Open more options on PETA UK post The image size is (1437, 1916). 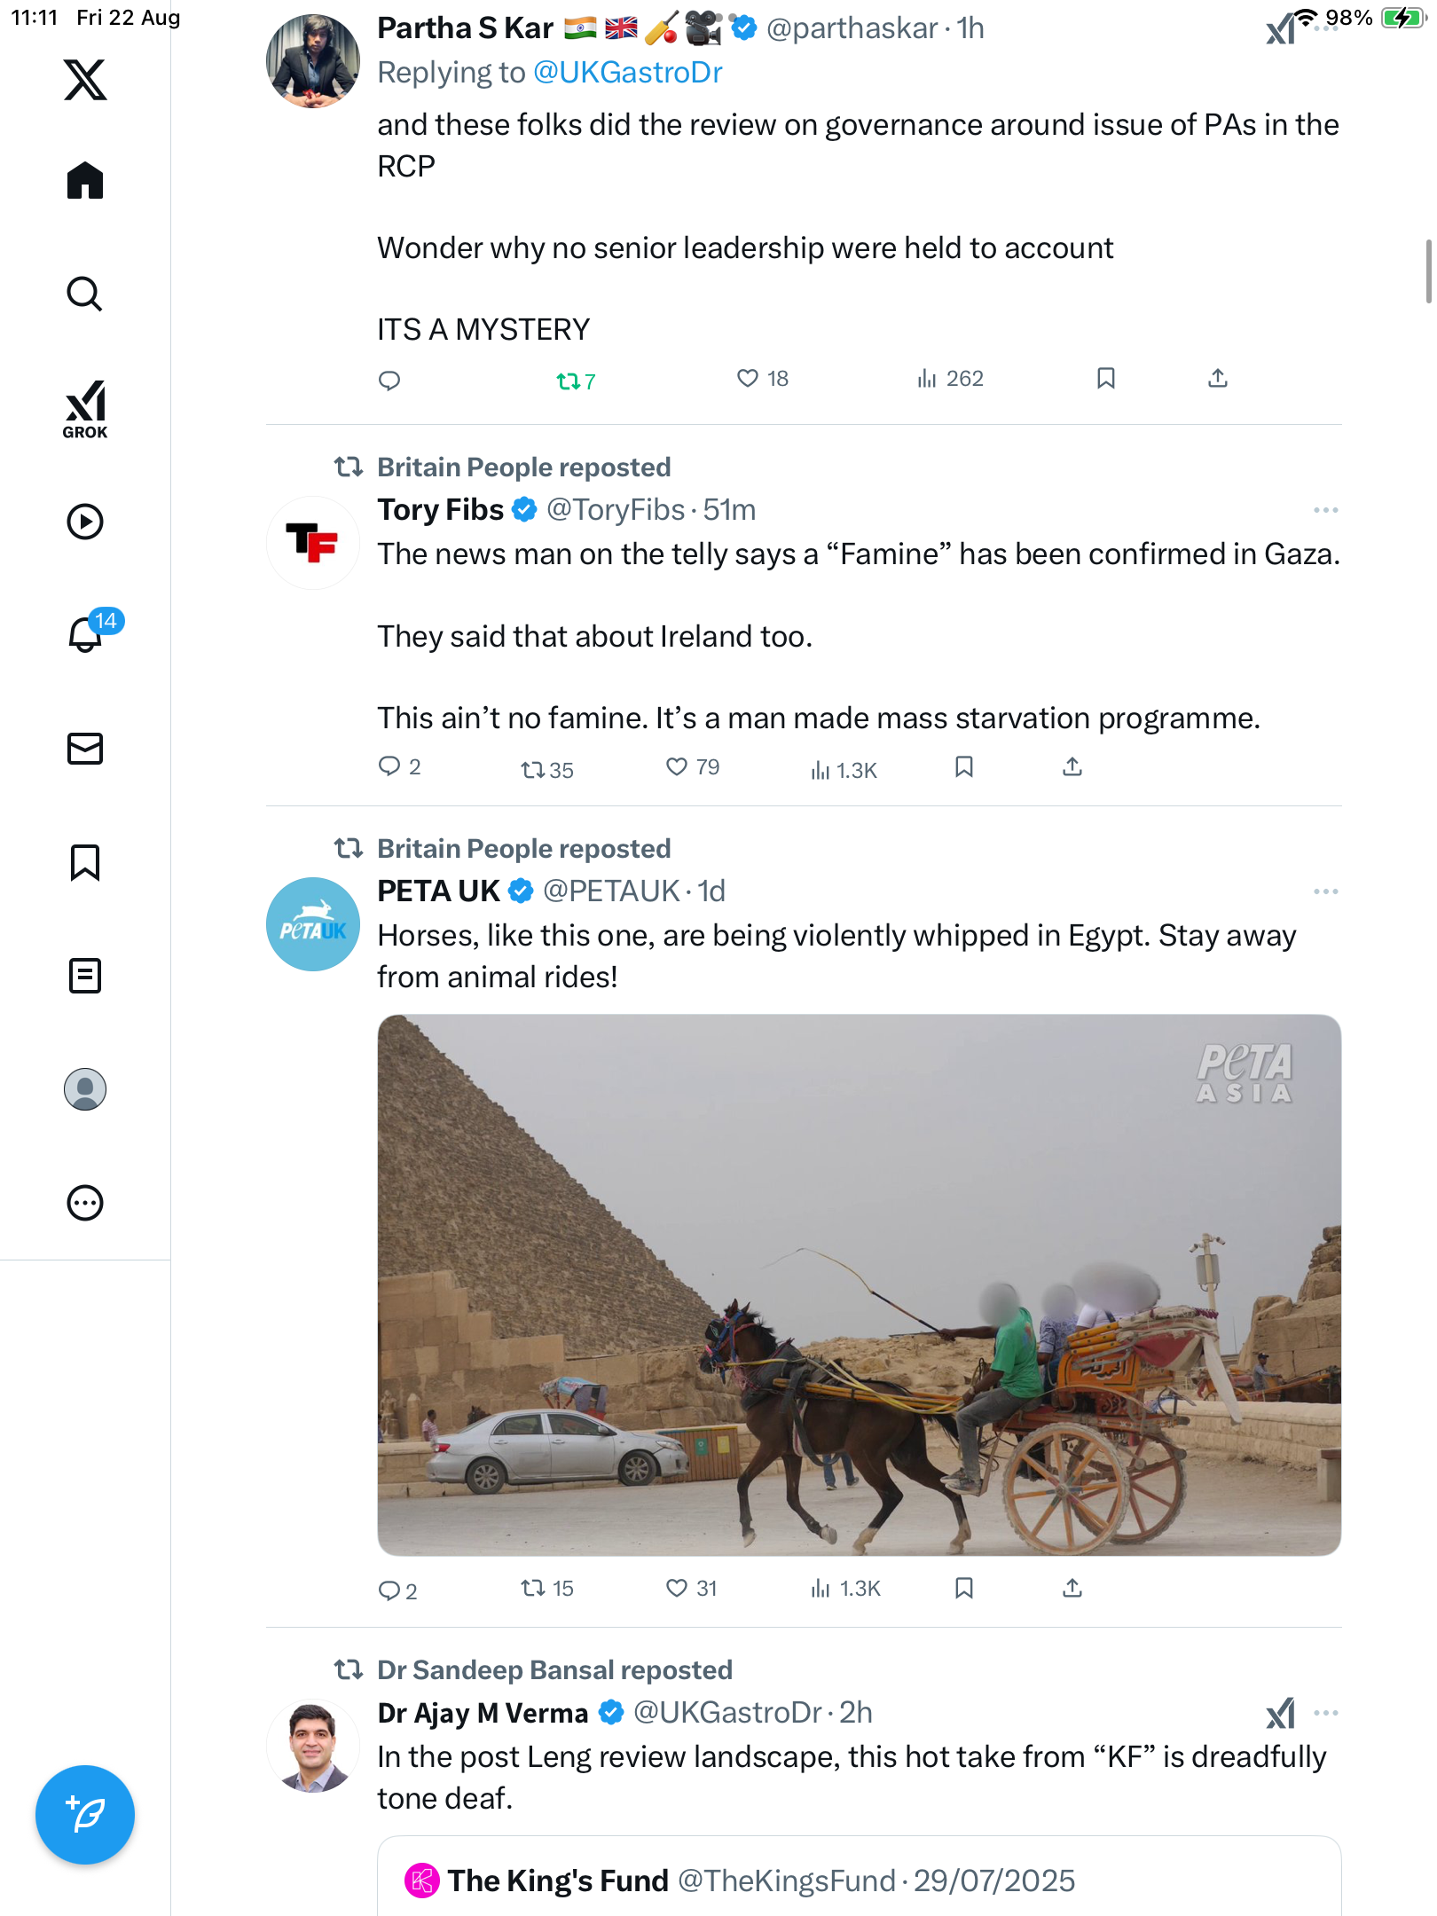click(1325, 891)
